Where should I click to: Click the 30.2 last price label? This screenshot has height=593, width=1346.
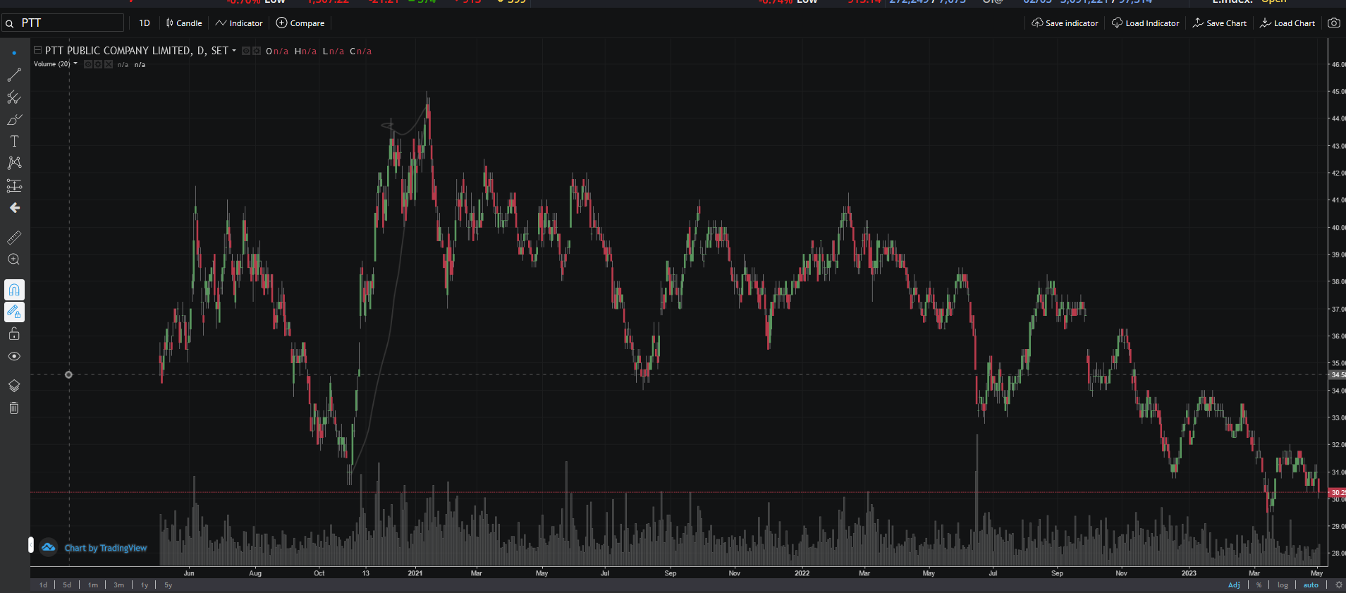(1337, 492)
